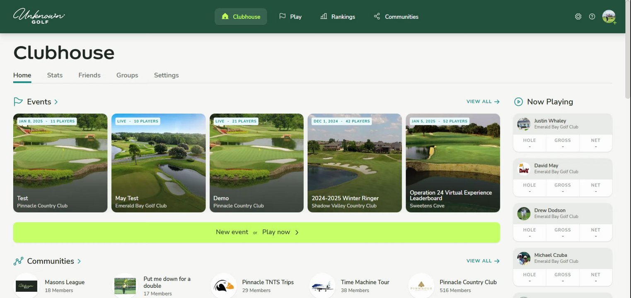
Task: Click the Pinnacle TNTS Trips community name
Action: 268,282
